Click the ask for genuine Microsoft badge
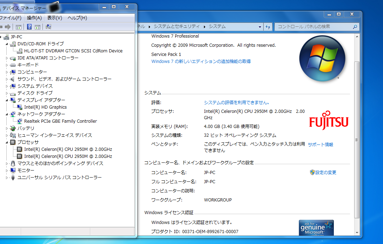 tap(316, 228)
